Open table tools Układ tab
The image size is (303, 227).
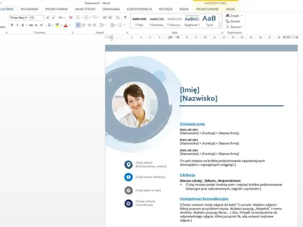tap(230, 9)
